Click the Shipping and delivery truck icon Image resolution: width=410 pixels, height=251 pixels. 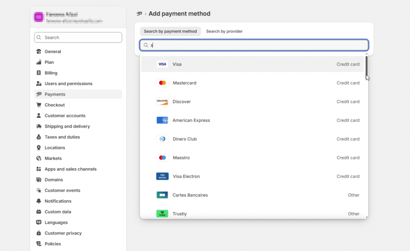39,126
